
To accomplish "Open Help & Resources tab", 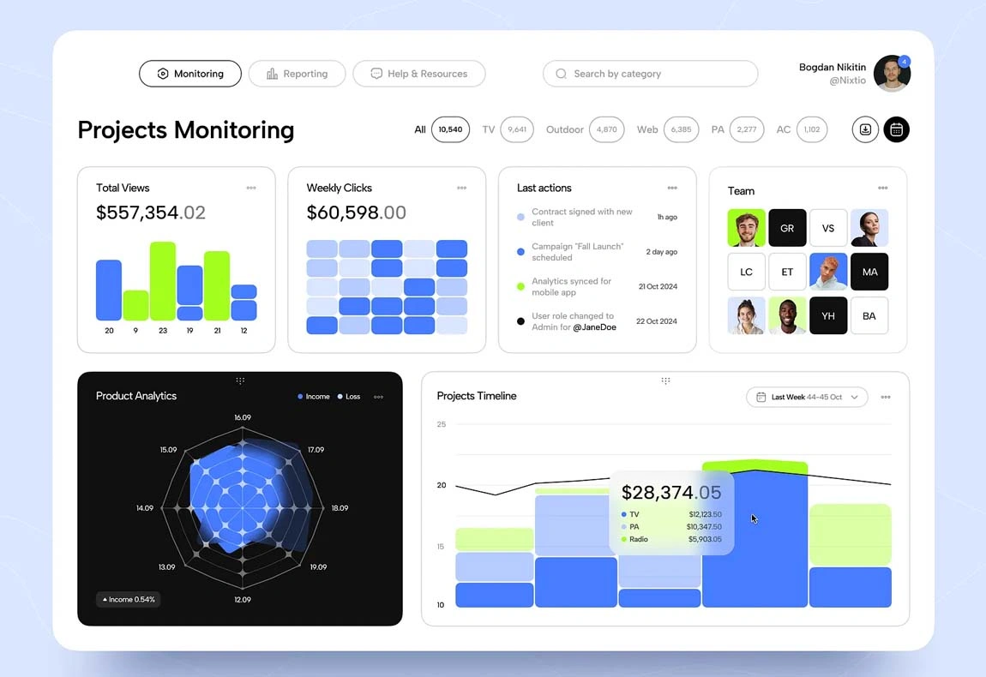I will tap(418, 74).
